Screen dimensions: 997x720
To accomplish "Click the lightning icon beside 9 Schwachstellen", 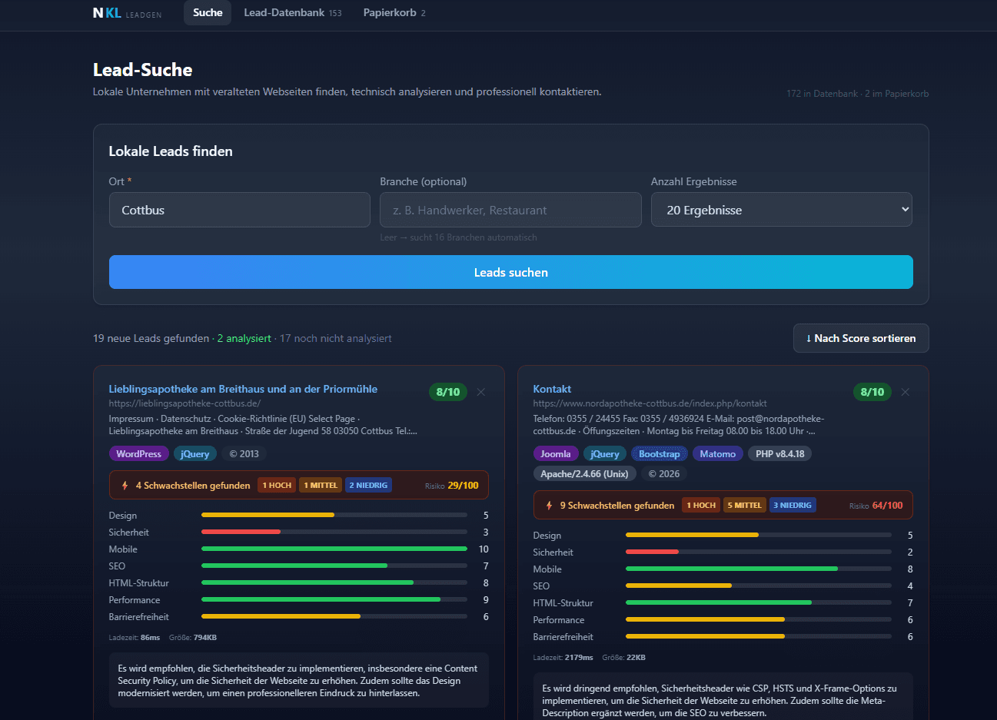I will coord(549,506).
